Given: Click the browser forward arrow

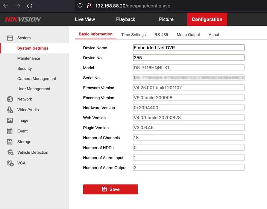Looking at the screenshot, I should click(18, 6).
